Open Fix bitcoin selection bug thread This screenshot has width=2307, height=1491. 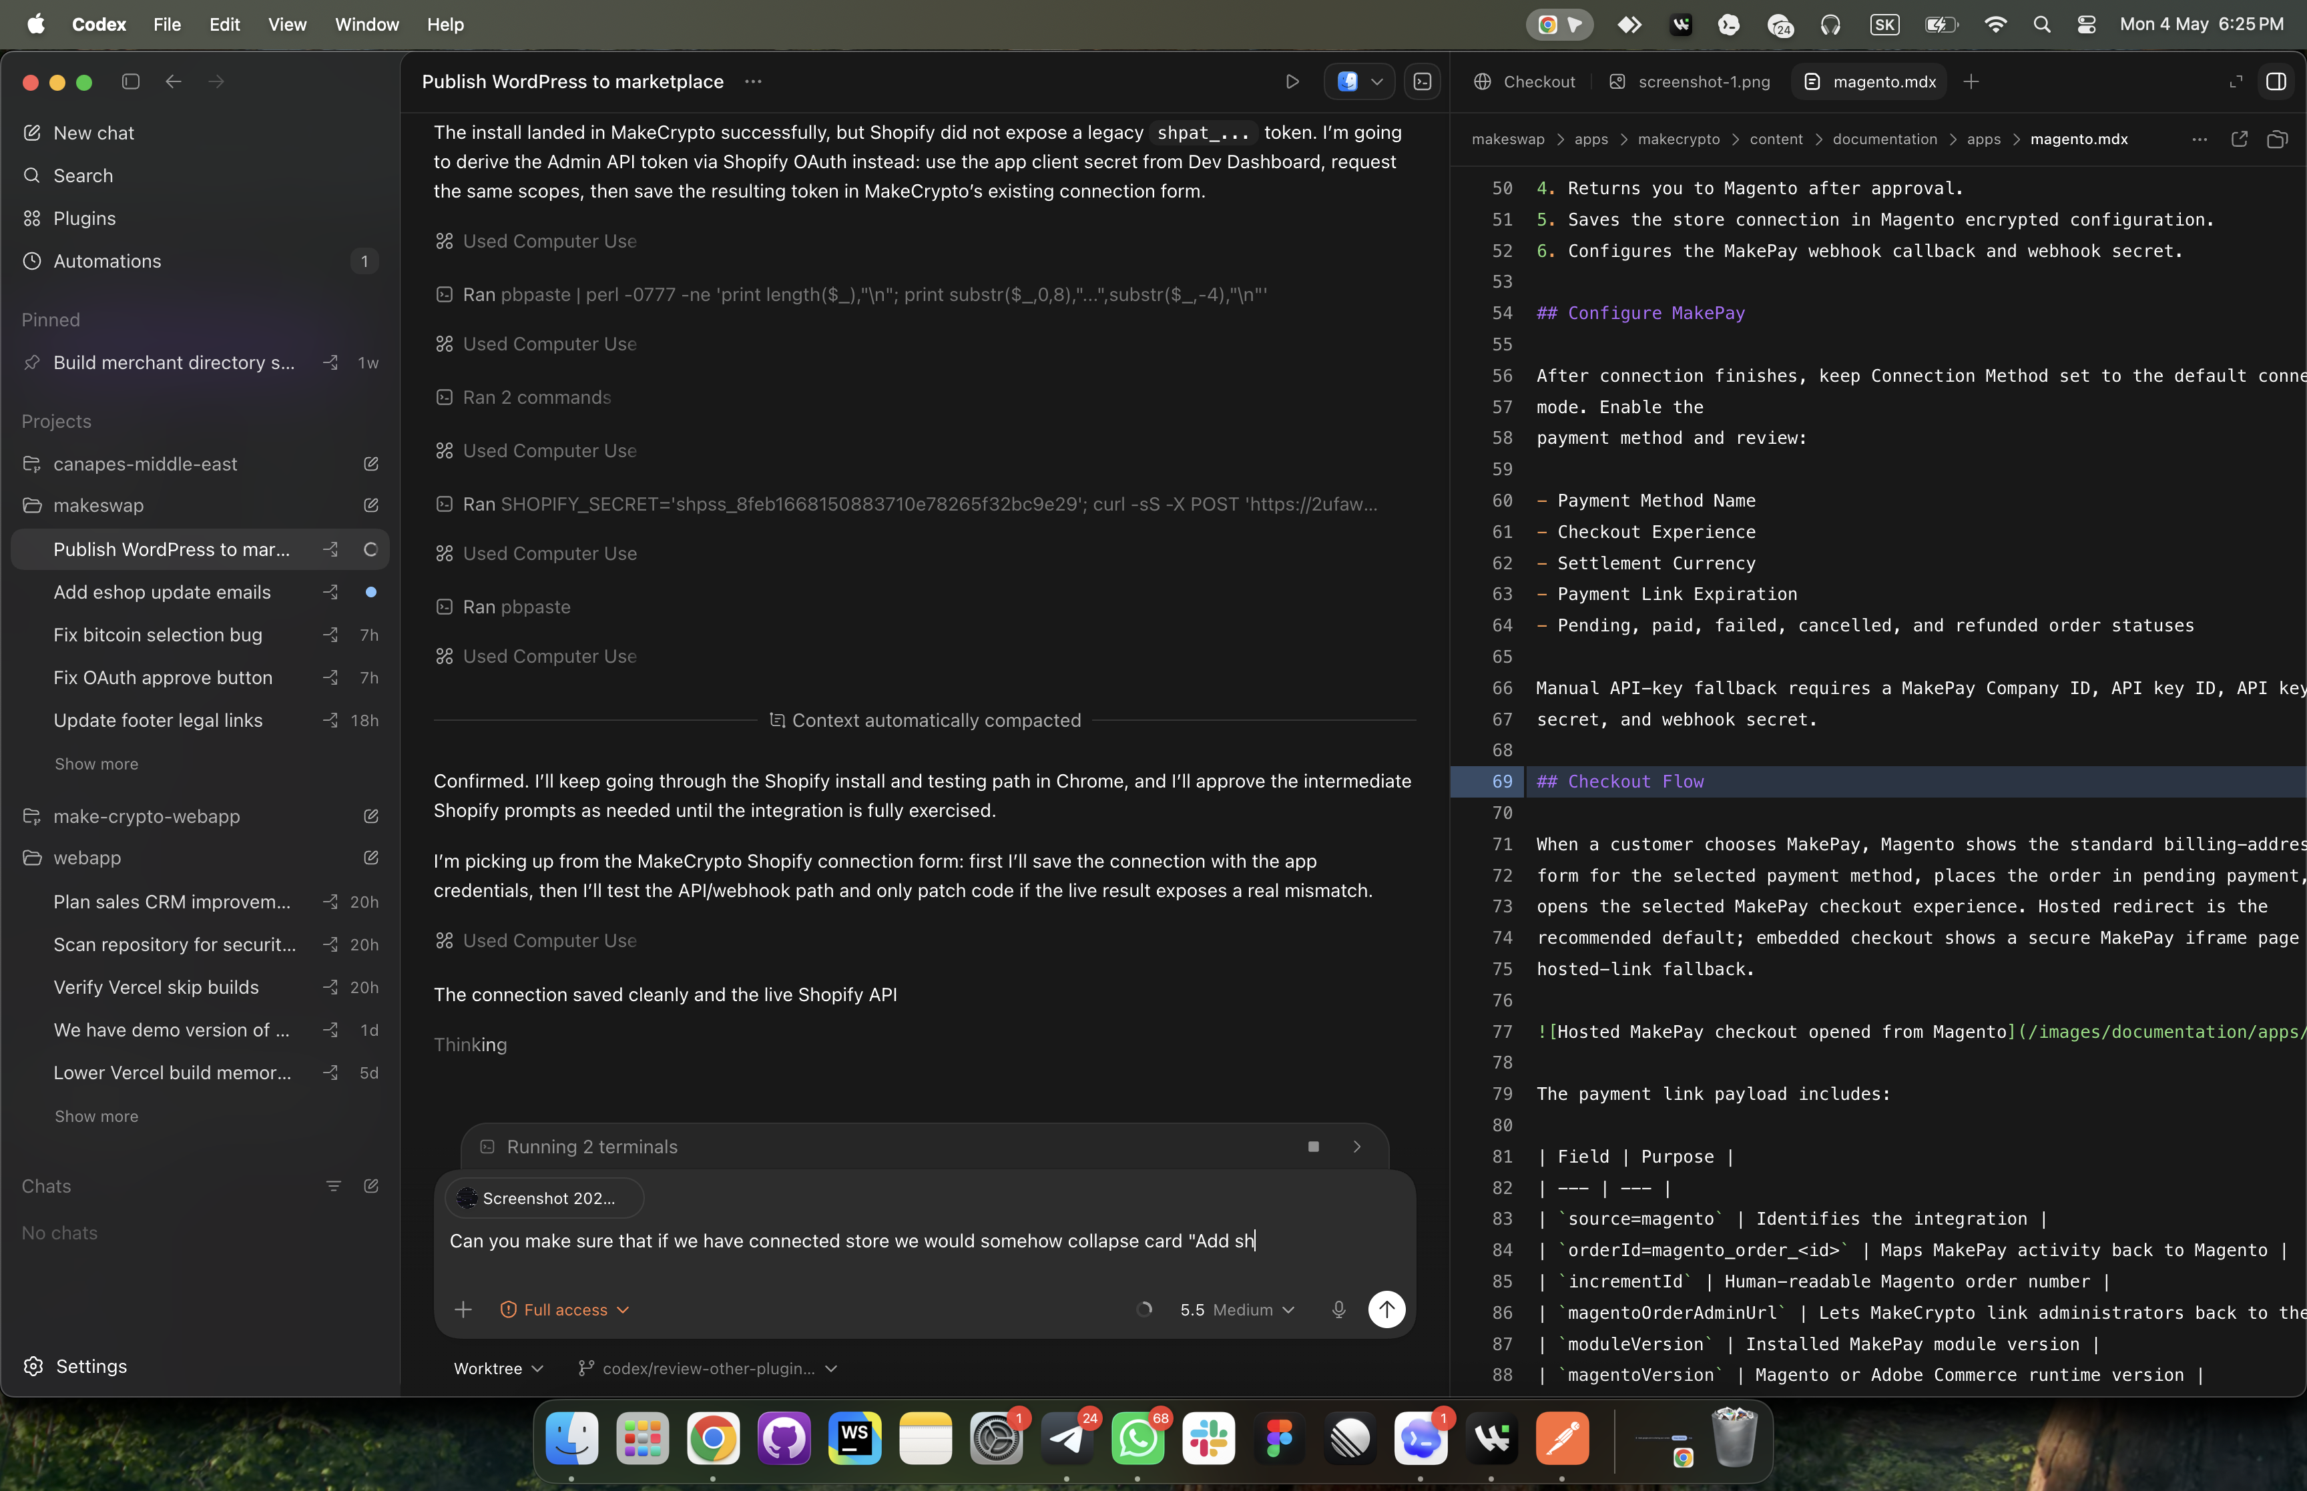click(x=200, y=634)
